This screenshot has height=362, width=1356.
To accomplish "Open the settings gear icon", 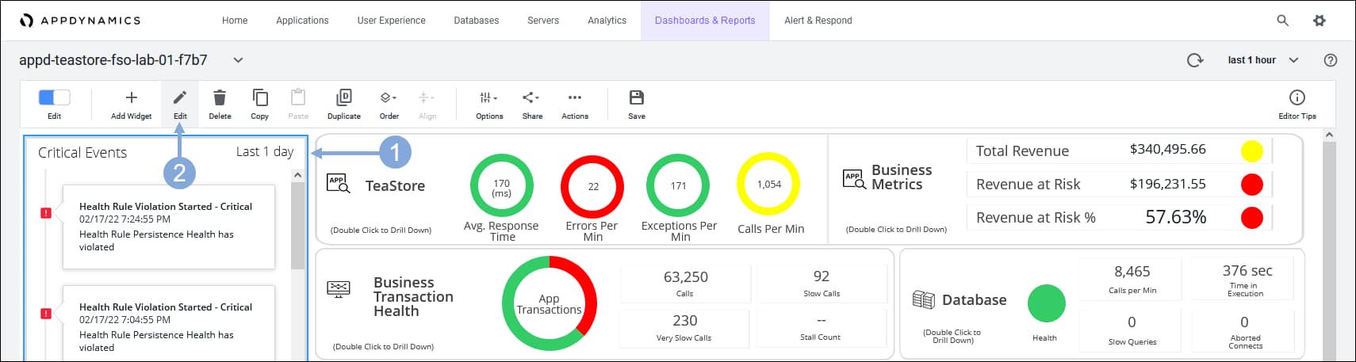I will coord(1320,21).
